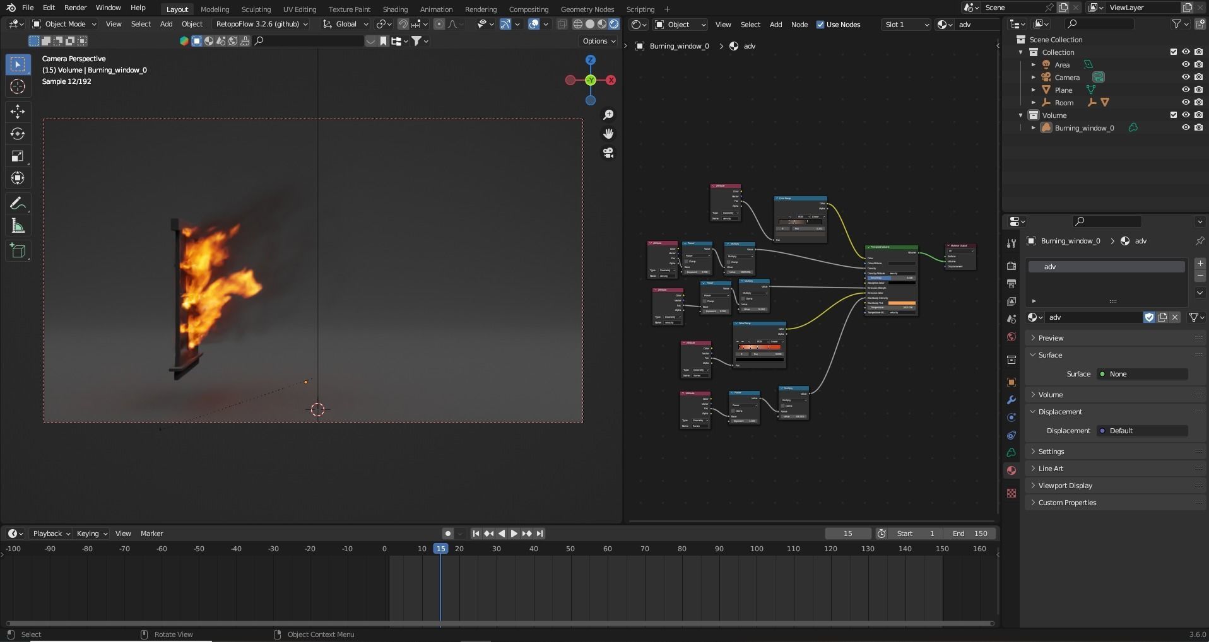Switch to the Geometry Nodes workspace tab

[587, 9]
